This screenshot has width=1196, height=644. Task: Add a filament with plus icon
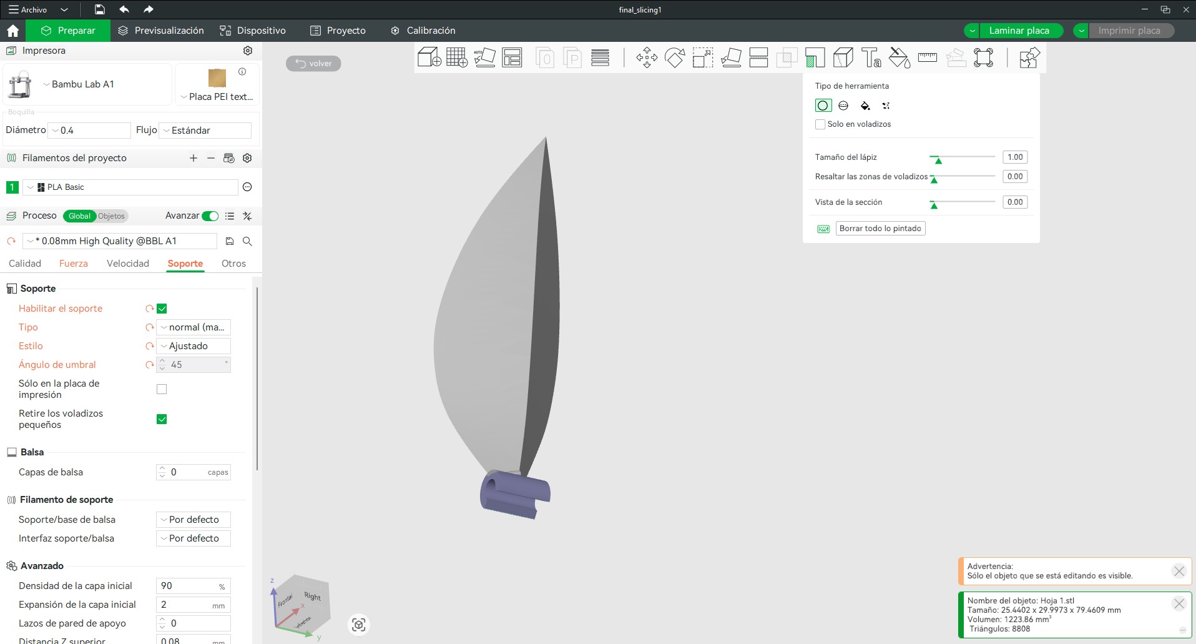(194, 158)
